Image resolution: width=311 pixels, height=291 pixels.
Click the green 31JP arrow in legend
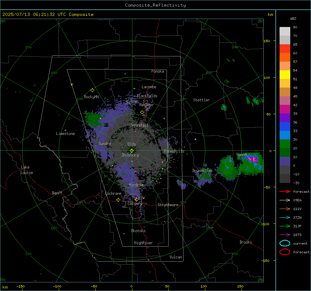[x=285, y=226]
